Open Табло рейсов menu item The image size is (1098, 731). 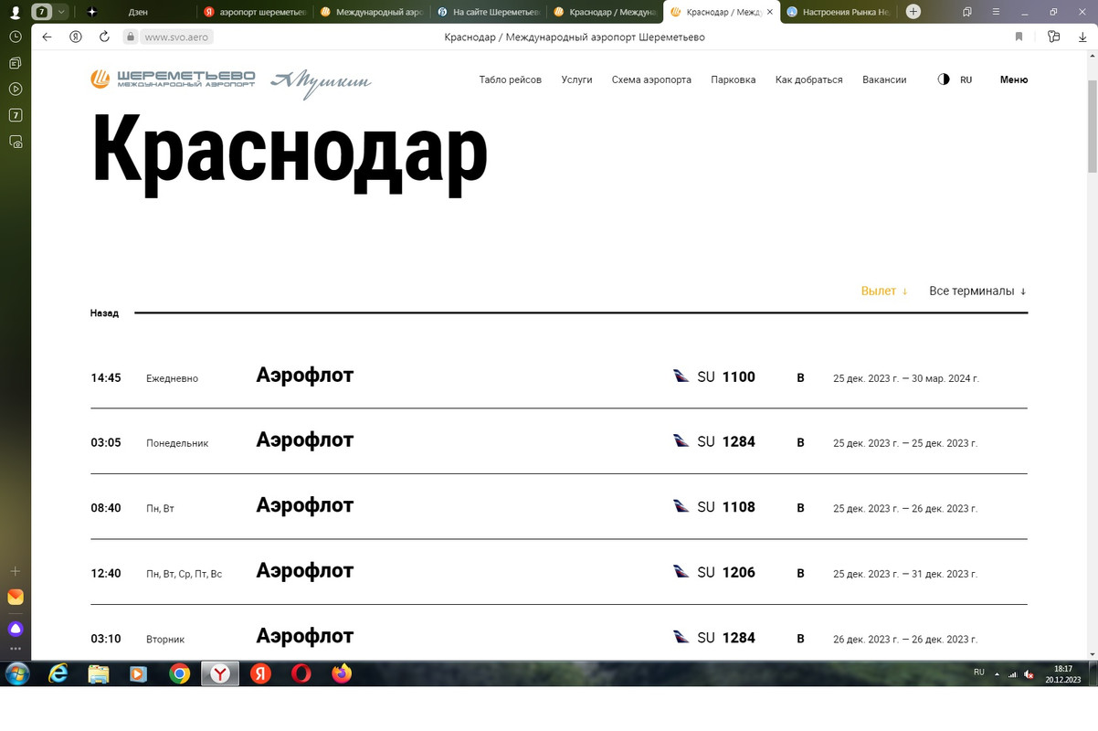coord(511,79)
